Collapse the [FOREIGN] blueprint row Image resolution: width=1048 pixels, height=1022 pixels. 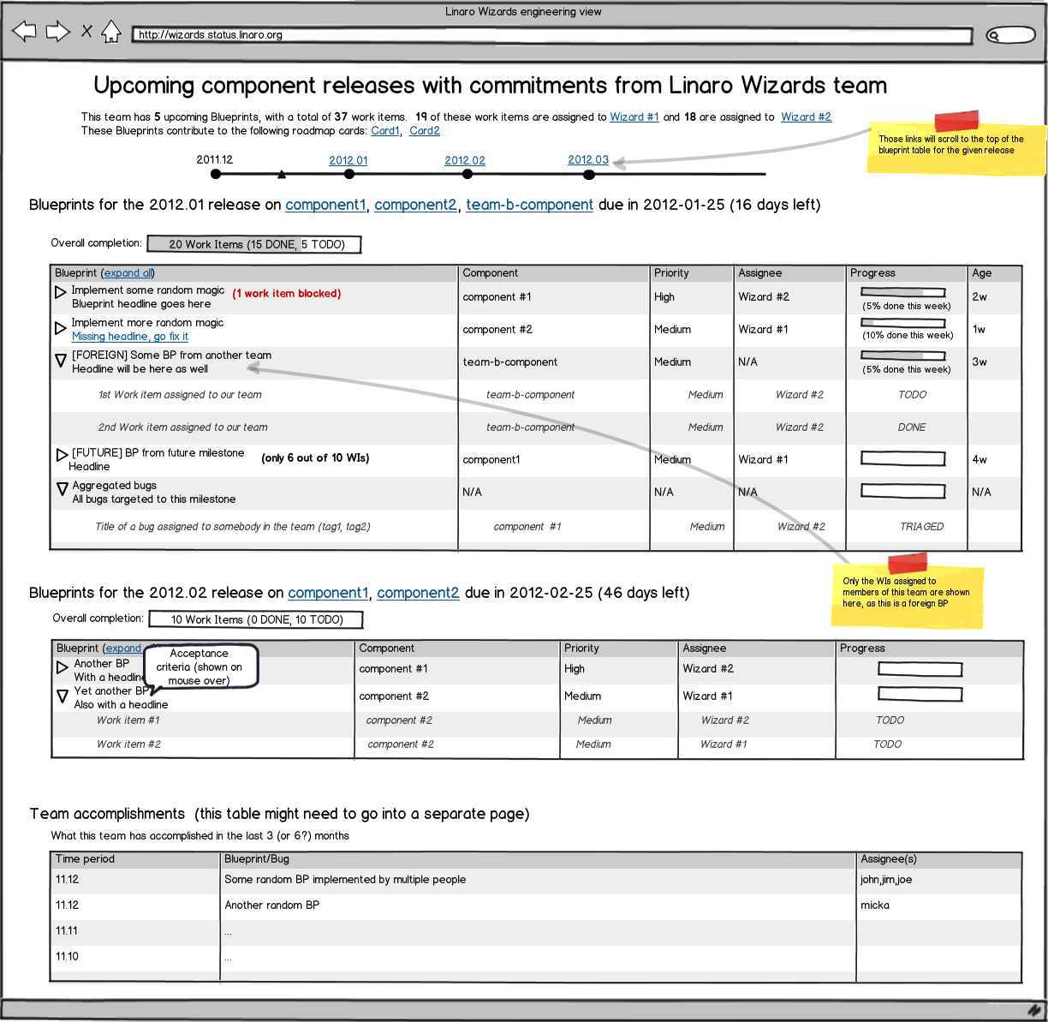[x=61, y=361]
